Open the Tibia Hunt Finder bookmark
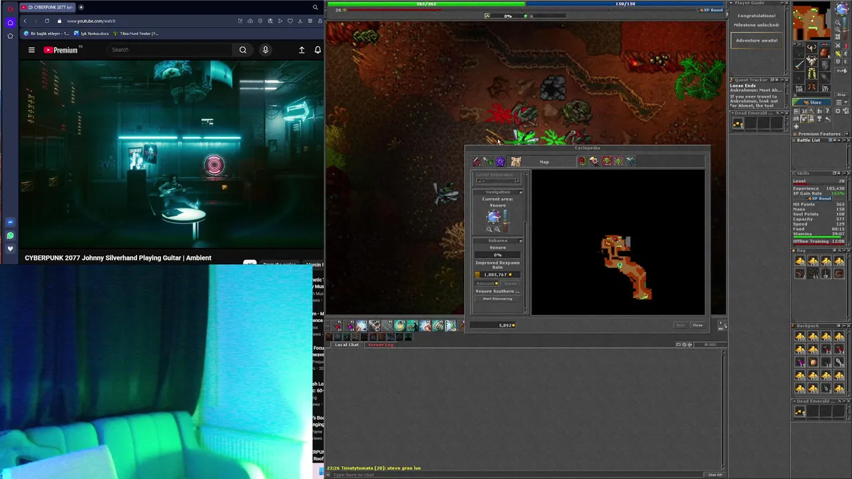This screenshot has height=479, width=852. 136,33
